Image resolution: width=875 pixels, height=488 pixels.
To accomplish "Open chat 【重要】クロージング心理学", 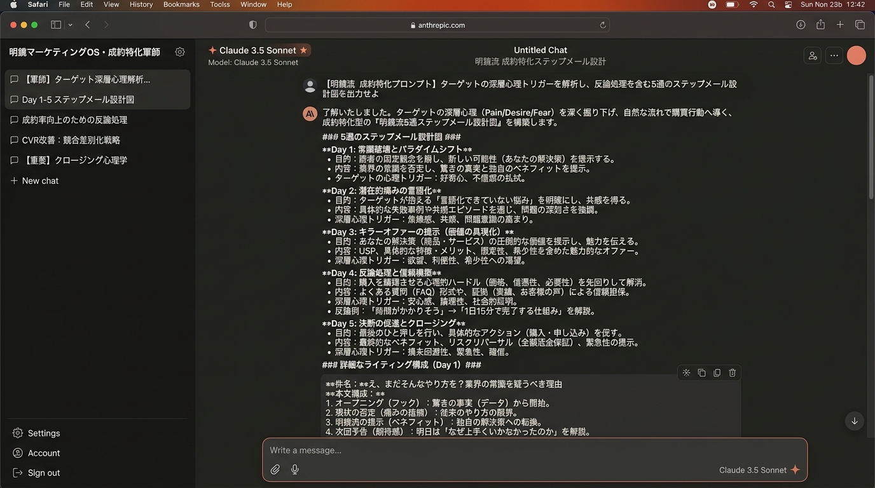I will click(97, 160).
